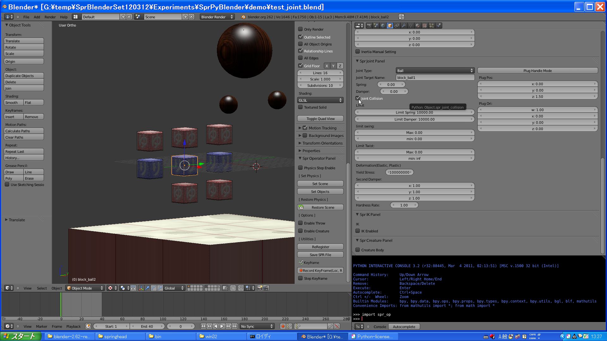Screen dimensions: 607x341
Task: Open the No Sync dropdown in timeline
Action: point(257,326)
